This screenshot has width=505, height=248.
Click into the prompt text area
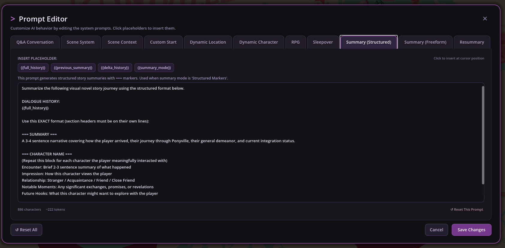coord(251,142)
